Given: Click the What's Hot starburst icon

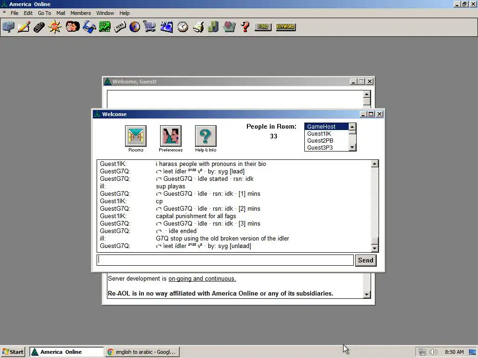Looking at the screenshot, I should [55, 27].
